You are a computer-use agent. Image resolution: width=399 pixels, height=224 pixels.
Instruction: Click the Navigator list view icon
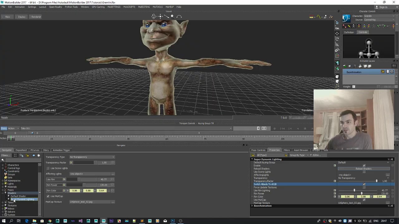tap(15, 155)
